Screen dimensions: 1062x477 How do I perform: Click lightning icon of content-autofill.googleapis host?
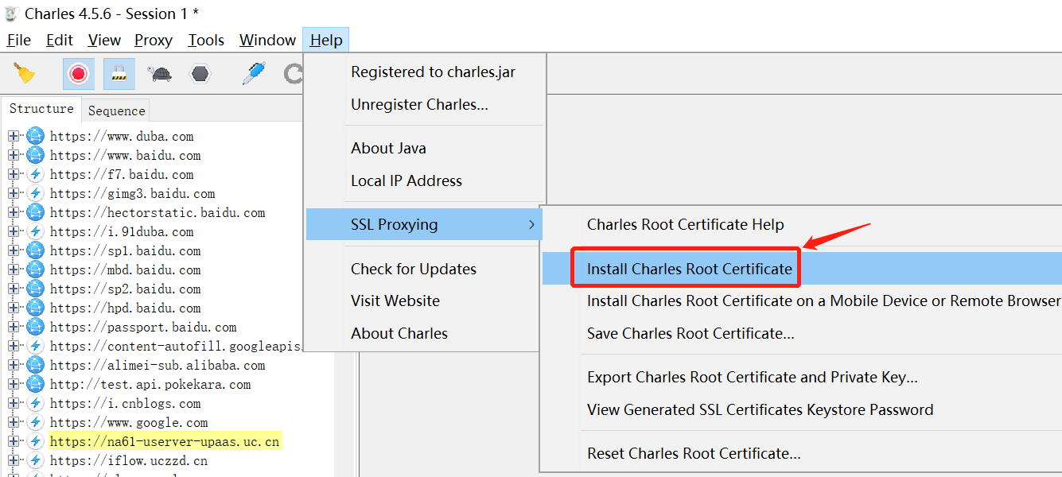pyautogui.click(x=35, y=346)
